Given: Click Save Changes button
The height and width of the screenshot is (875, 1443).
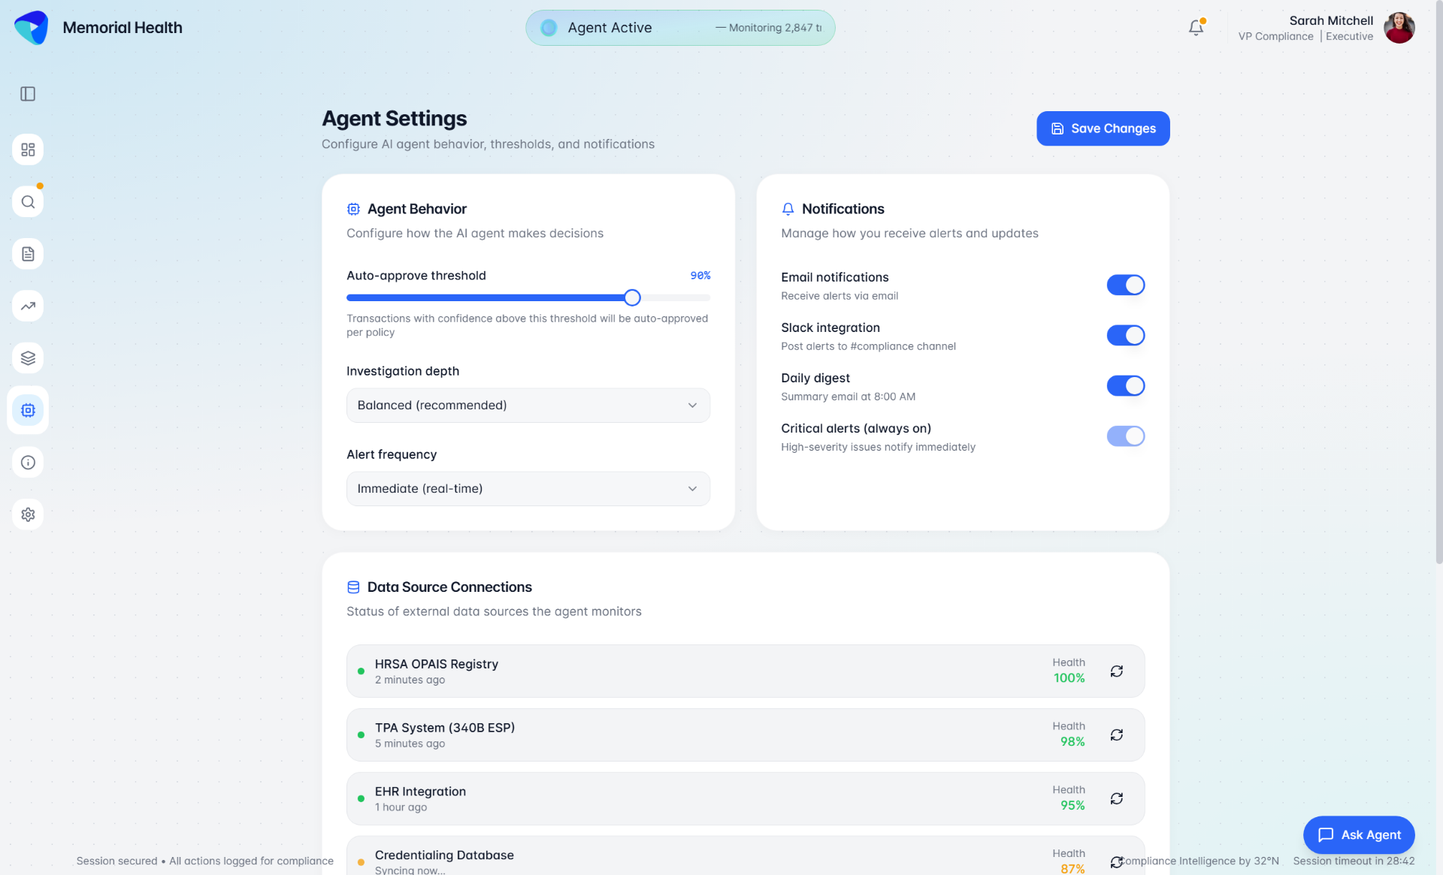Looking at the screenshot, I should (1103, 128).
